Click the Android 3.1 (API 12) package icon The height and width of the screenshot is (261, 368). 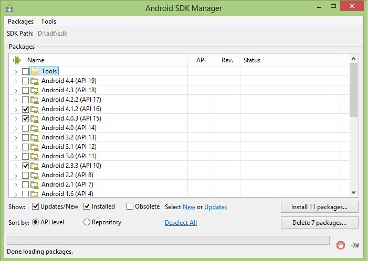pyautogui.click(x=35, y=147)
